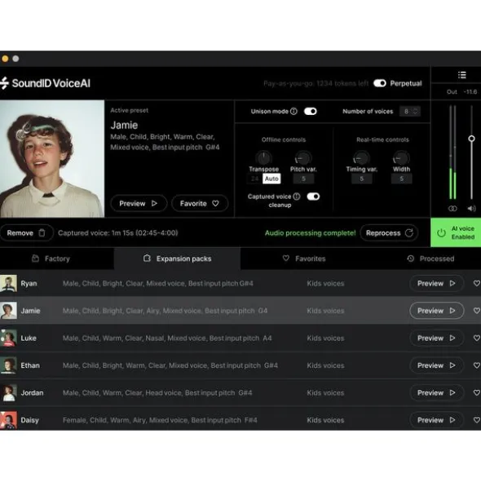
Task: Preview the Jordan voice
Action: [436, 393]
